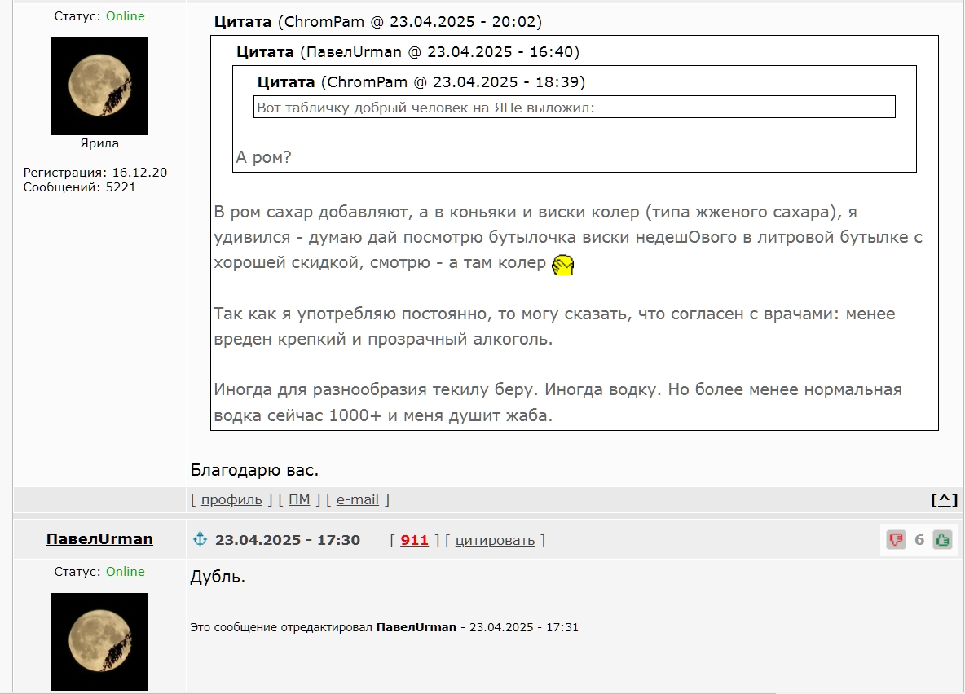Screen dimensions: 965x694
Task: Quote the post using цитировать link
Action: (495, 540)
